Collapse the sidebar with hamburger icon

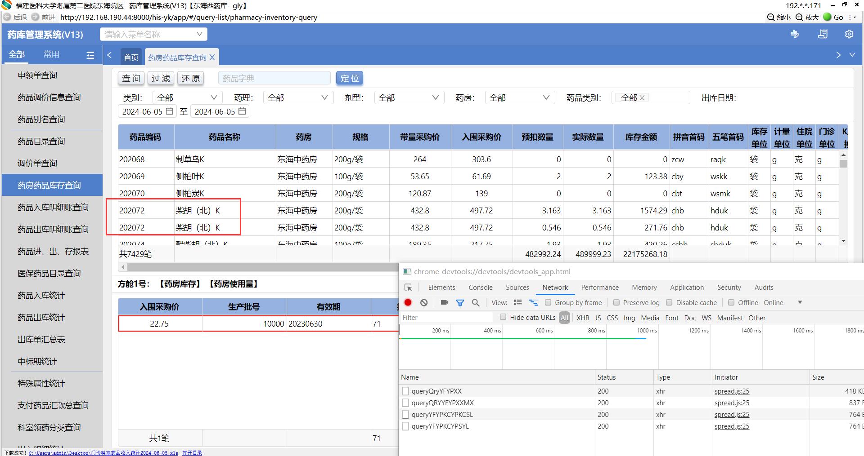point(90,55)
